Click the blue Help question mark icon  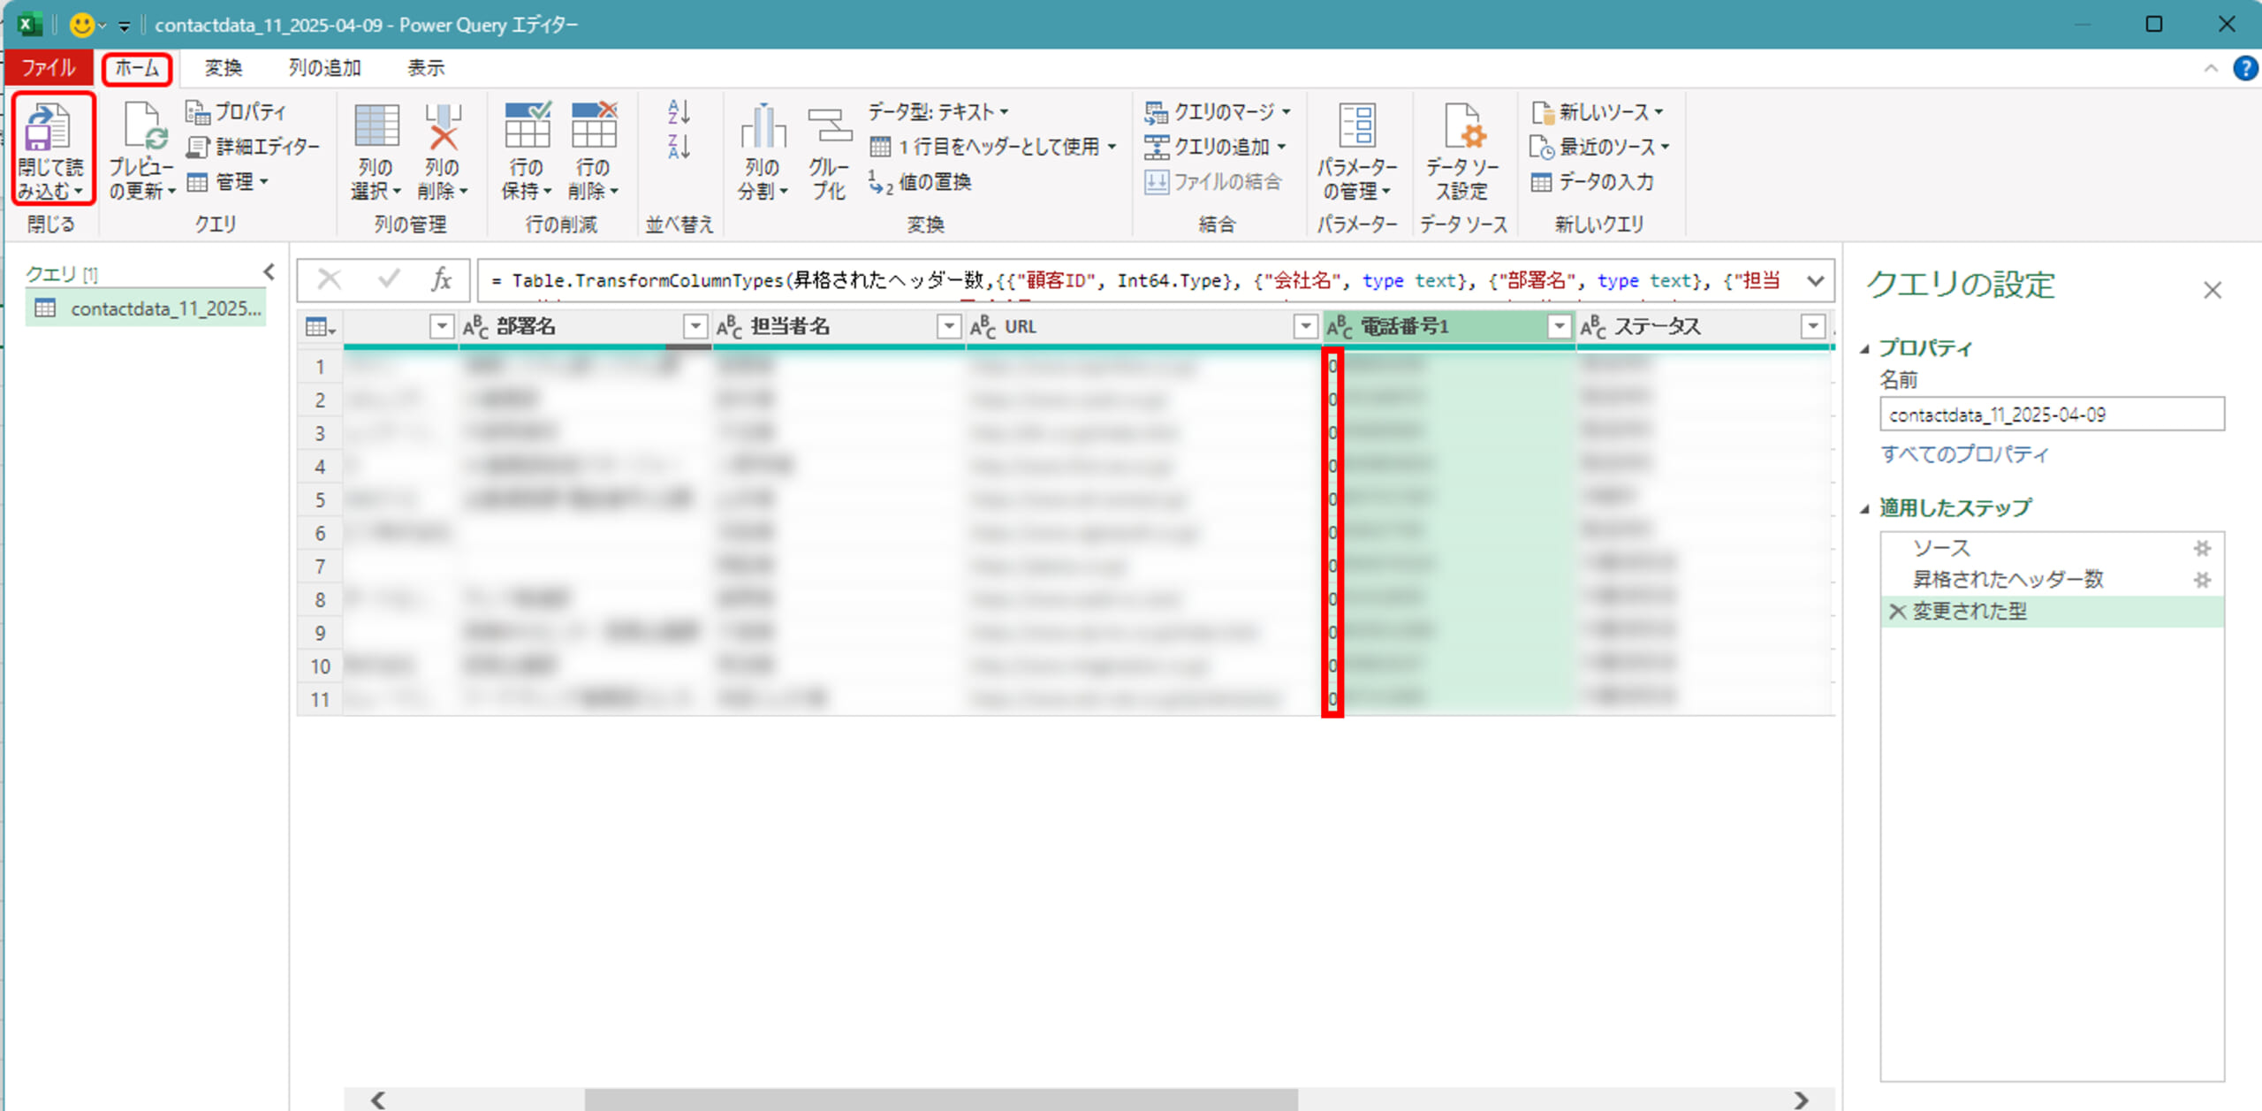(x=2245, y=68)
